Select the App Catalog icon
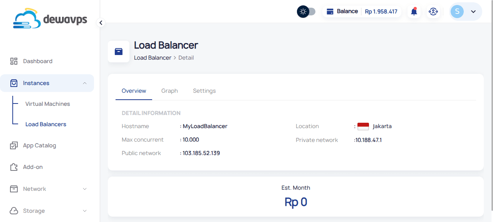This screenshot has width=493, height=222. pos(14,145)
